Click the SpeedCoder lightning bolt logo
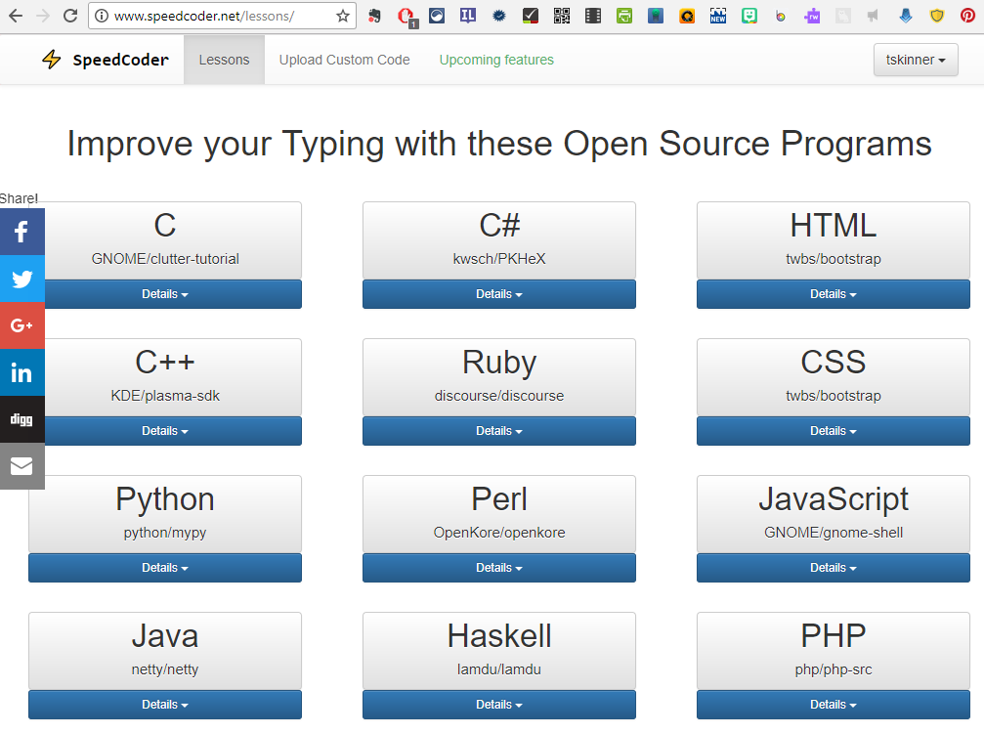This screenshot has width=984, height=733. 52,60
